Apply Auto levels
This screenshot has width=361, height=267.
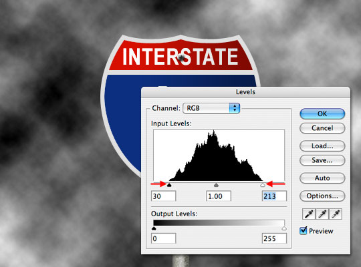pos(322,178)
